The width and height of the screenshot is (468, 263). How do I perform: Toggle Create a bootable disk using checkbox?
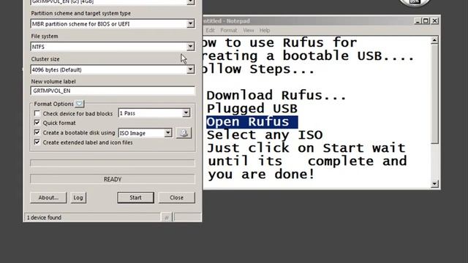(x=37, y=132)
